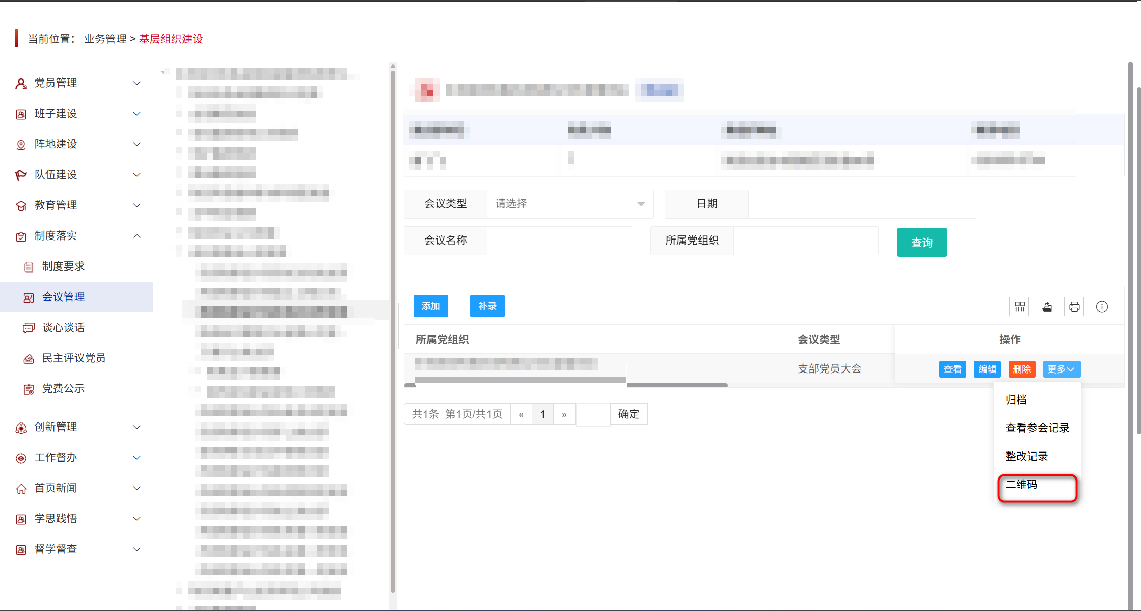Click the location pin icon for 阵地建设

tap(21, 144)
